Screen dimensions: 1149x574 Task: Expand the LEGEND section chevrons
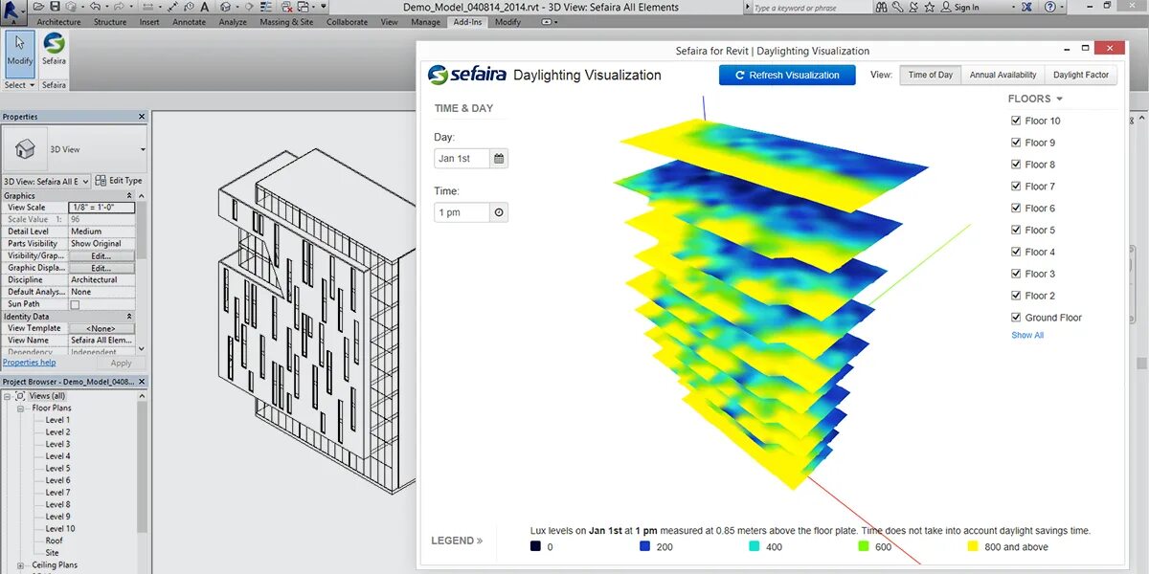tap(479, 541)
